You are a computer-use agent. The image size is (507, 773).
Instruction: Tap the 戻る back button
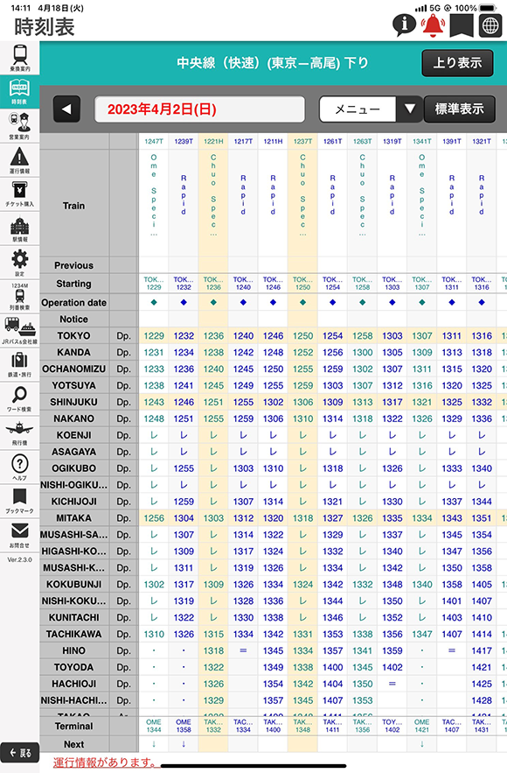click(20, 753)
